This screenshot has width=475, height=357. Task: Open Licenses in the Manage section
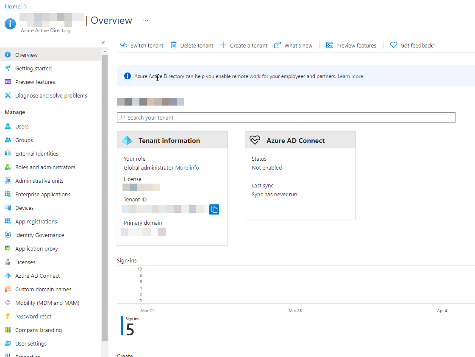coord(50,262)
